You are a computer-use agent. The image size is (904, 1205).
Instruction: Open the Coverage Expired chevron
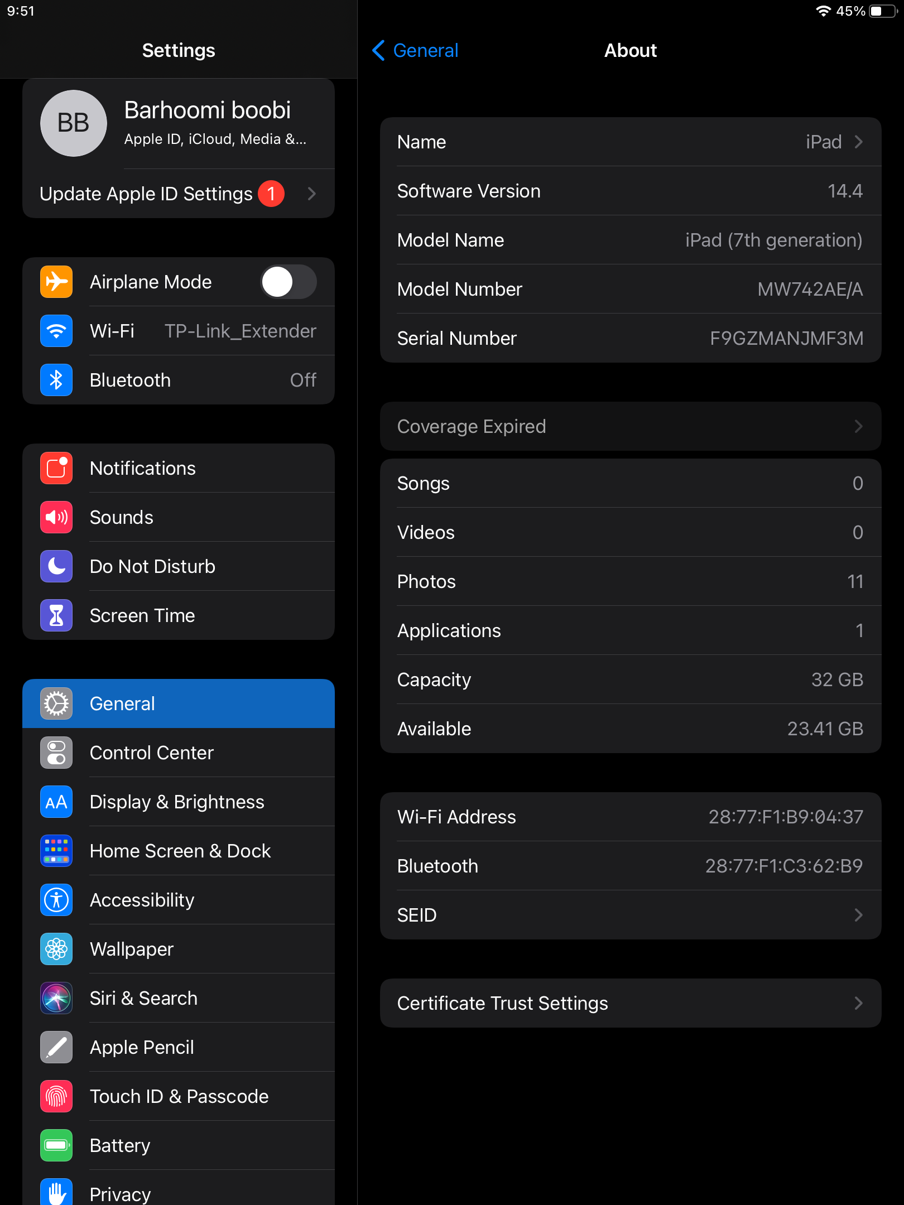click(x=859, y=426)
